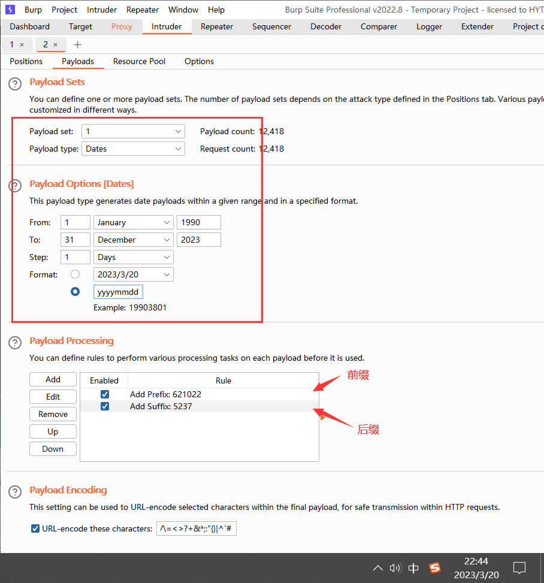The width and height of the screenshot is (544, 583).
Task: Select the preset date format radio button
Action: click(x=75, y=274)
